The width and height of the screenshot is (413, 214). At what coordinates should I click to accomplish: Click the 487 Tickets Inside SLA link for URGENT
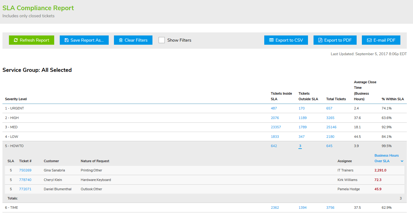coord(274,108)
